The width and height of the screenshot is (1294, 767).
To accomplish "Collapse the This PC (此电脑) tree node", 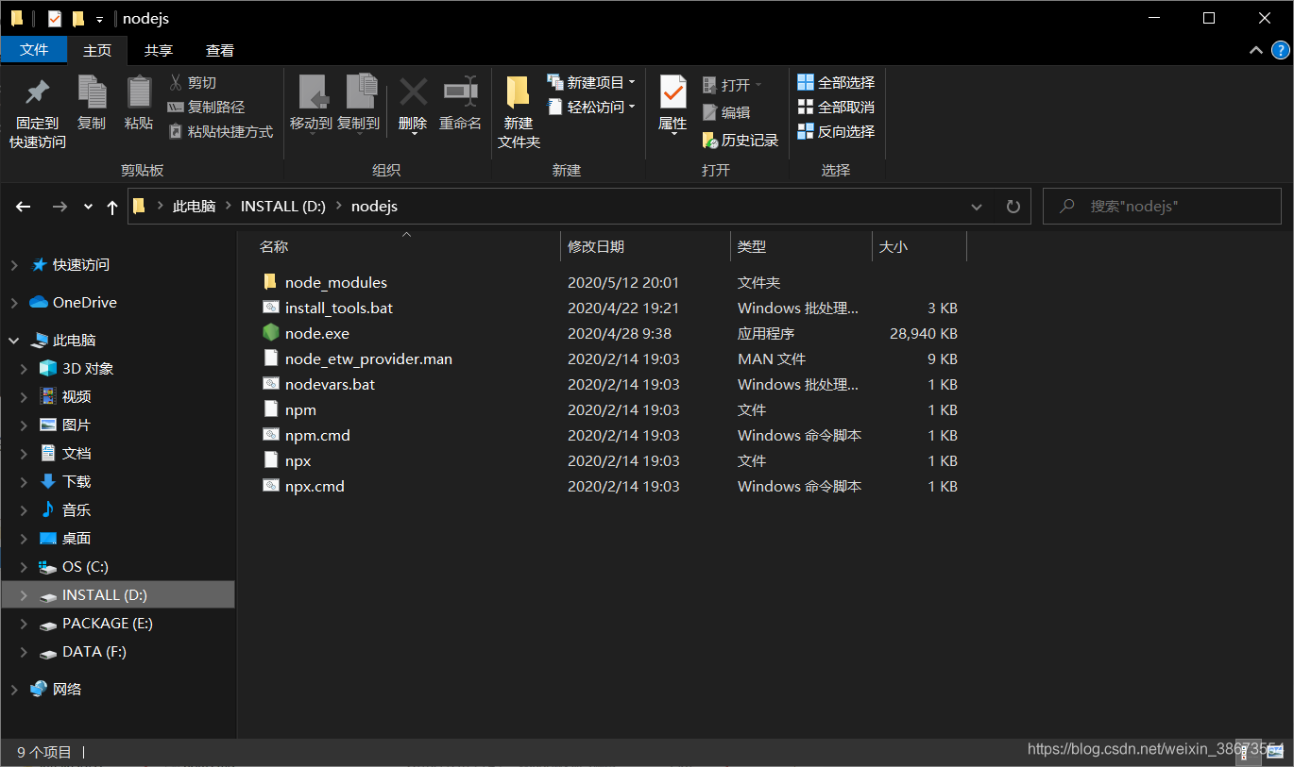I will click(14, 340).
